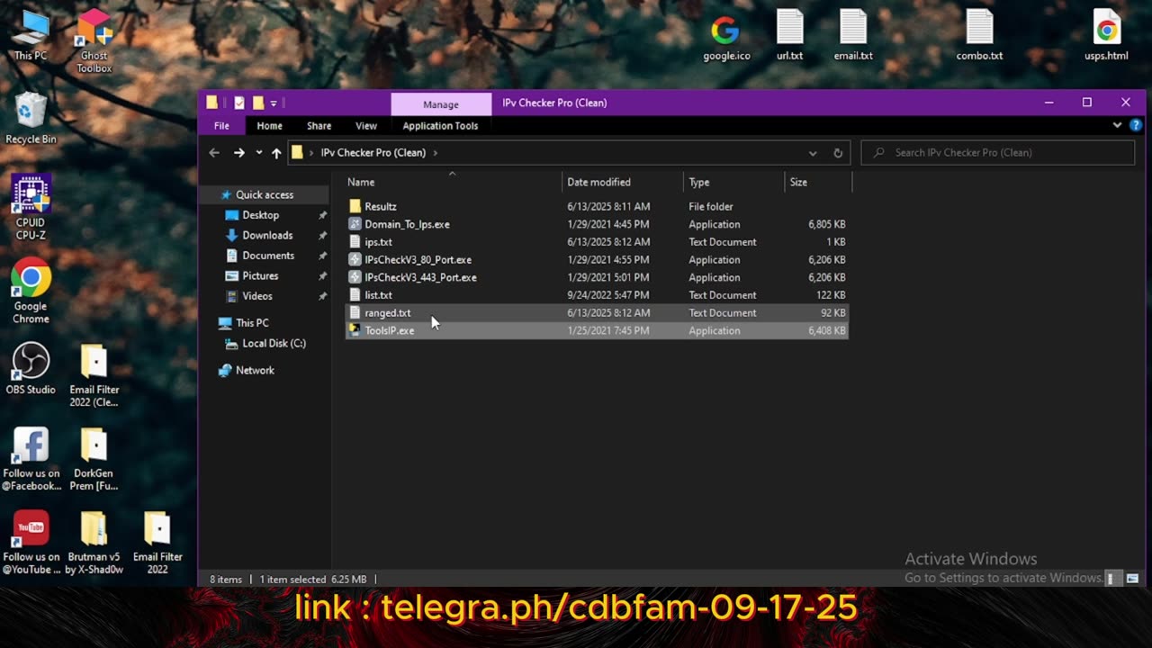
Task: Select OBS Studio desktop shortcut
Action: coord(31,369)
